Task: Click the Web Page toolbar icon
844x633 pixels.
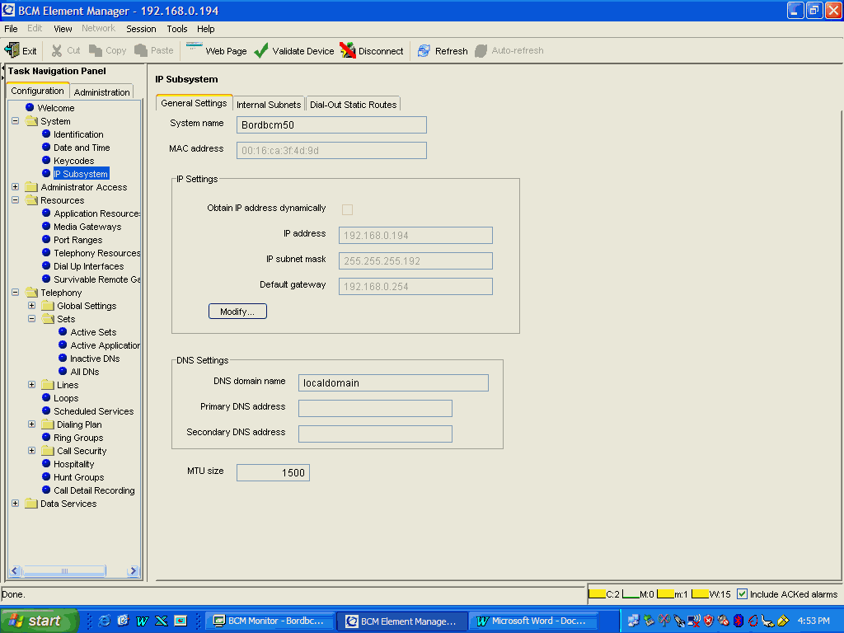Action: 194,47
